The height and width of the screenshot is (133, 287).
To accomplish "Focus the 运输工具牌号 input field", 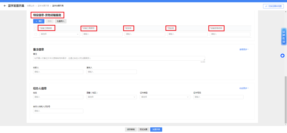I will 102,34.
